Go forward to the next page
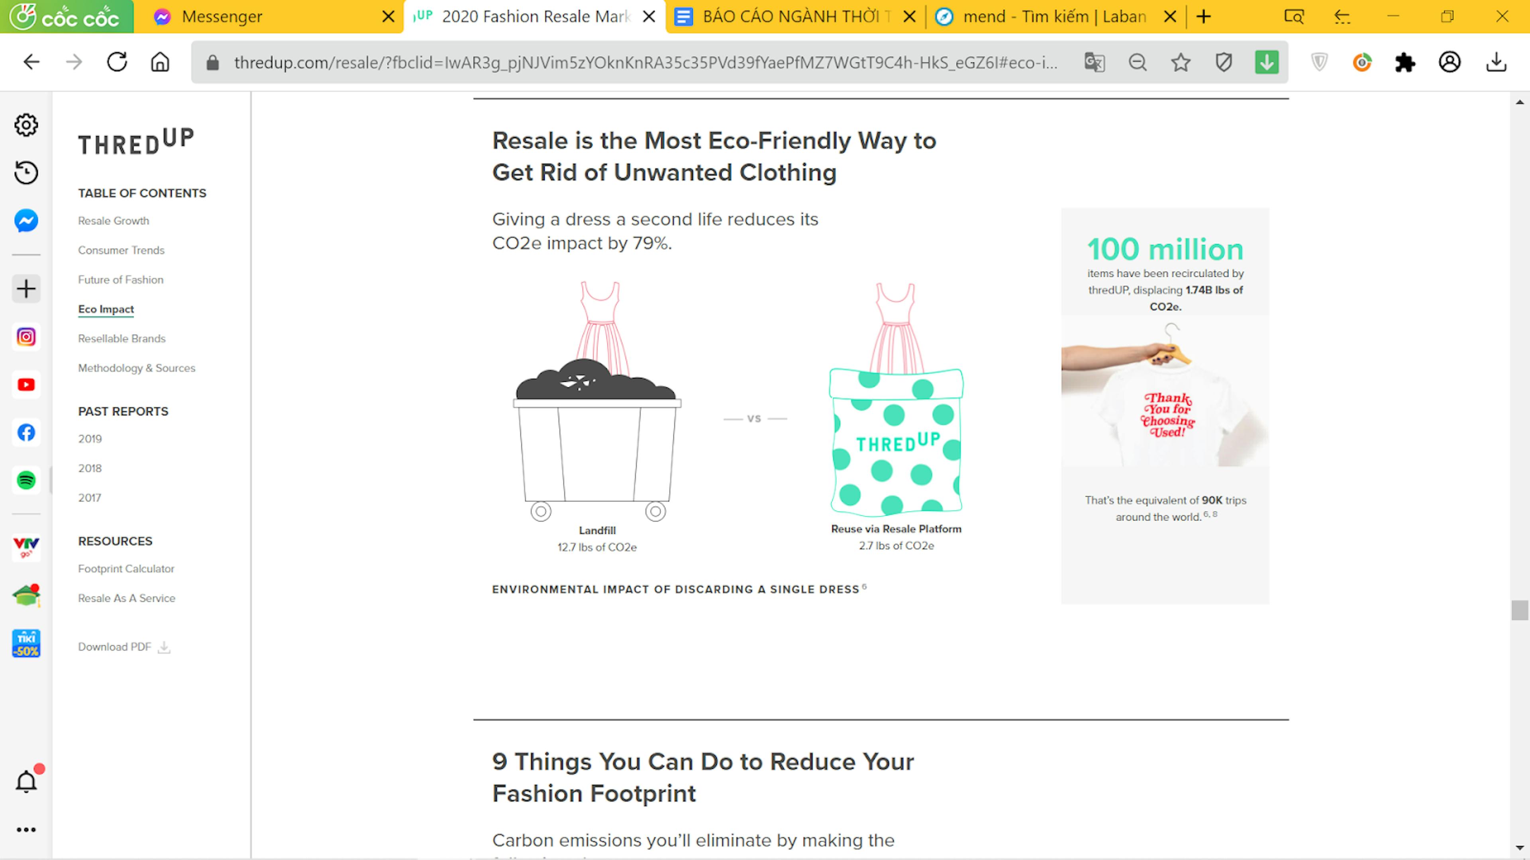This screenshot has width=1530, height=860. 74,63
